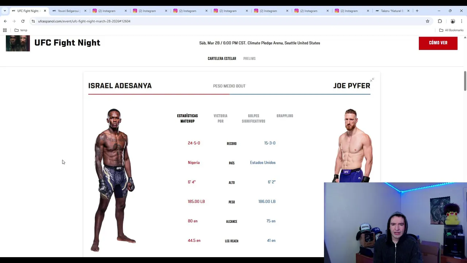The width and height of the screenshot is (467, 263).
Task: Click the browser forward arrow
Action: click(x=14, y=21)
